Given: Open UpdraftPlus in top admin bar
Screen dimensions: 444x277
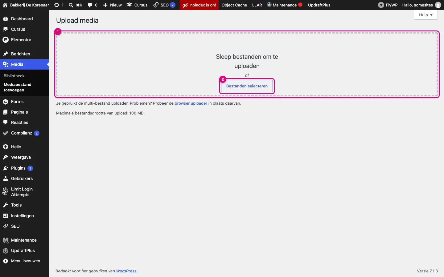Looking at the screenshot, I should pos(319,5).
